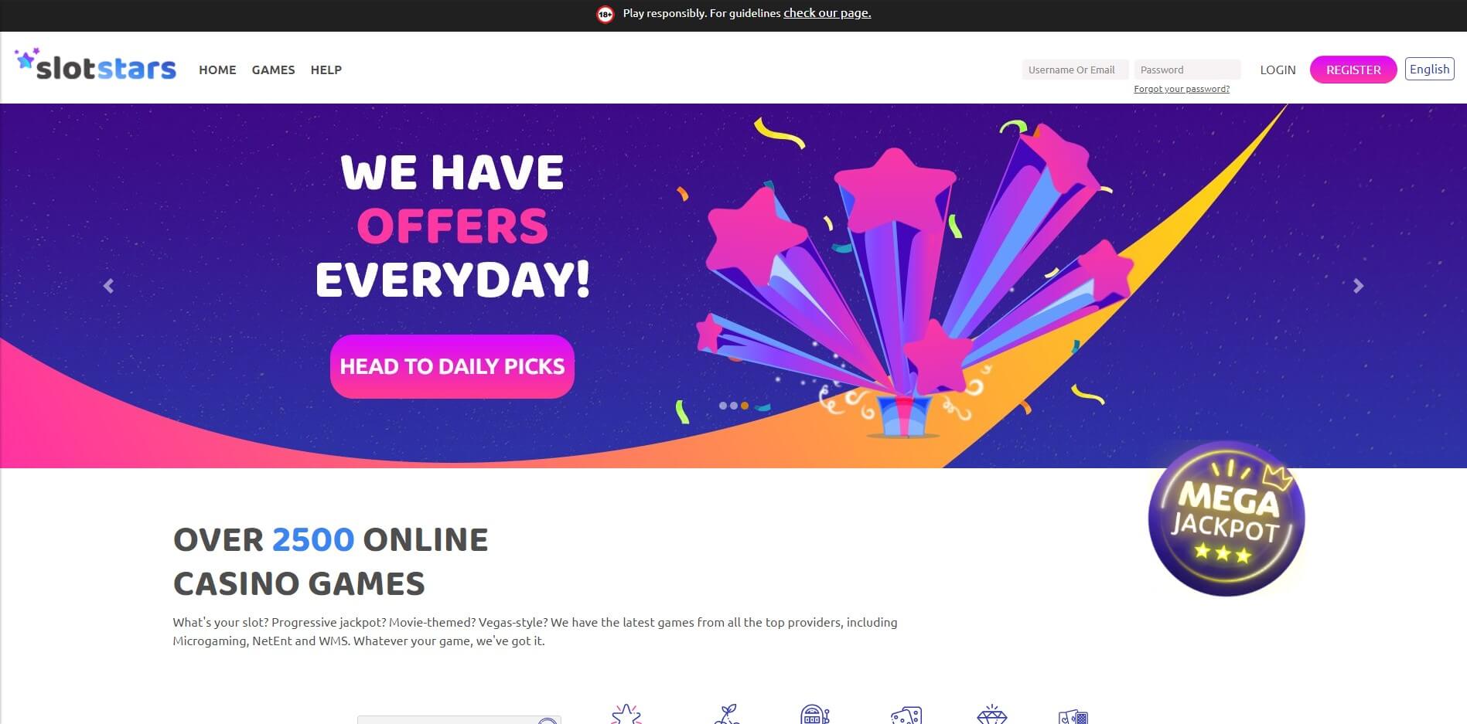1467x724 pixels.
Task: Select the slot machine category icon
Action: (x=814, y=714)
